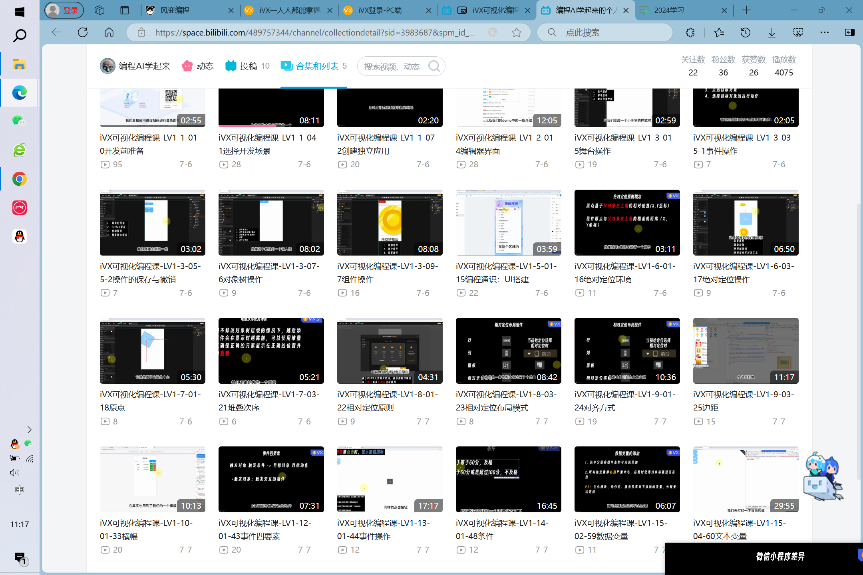This screenshot has width=863, height=575.
Task: Open WeChat from the taskbar
Action: point(20,121)
